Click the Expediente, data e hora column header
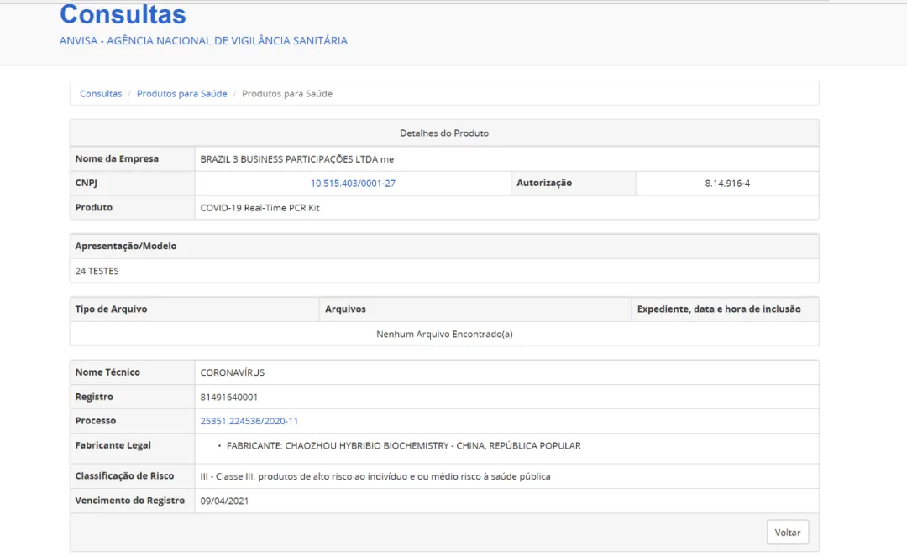The image size is (907, 556). point(718,309)
